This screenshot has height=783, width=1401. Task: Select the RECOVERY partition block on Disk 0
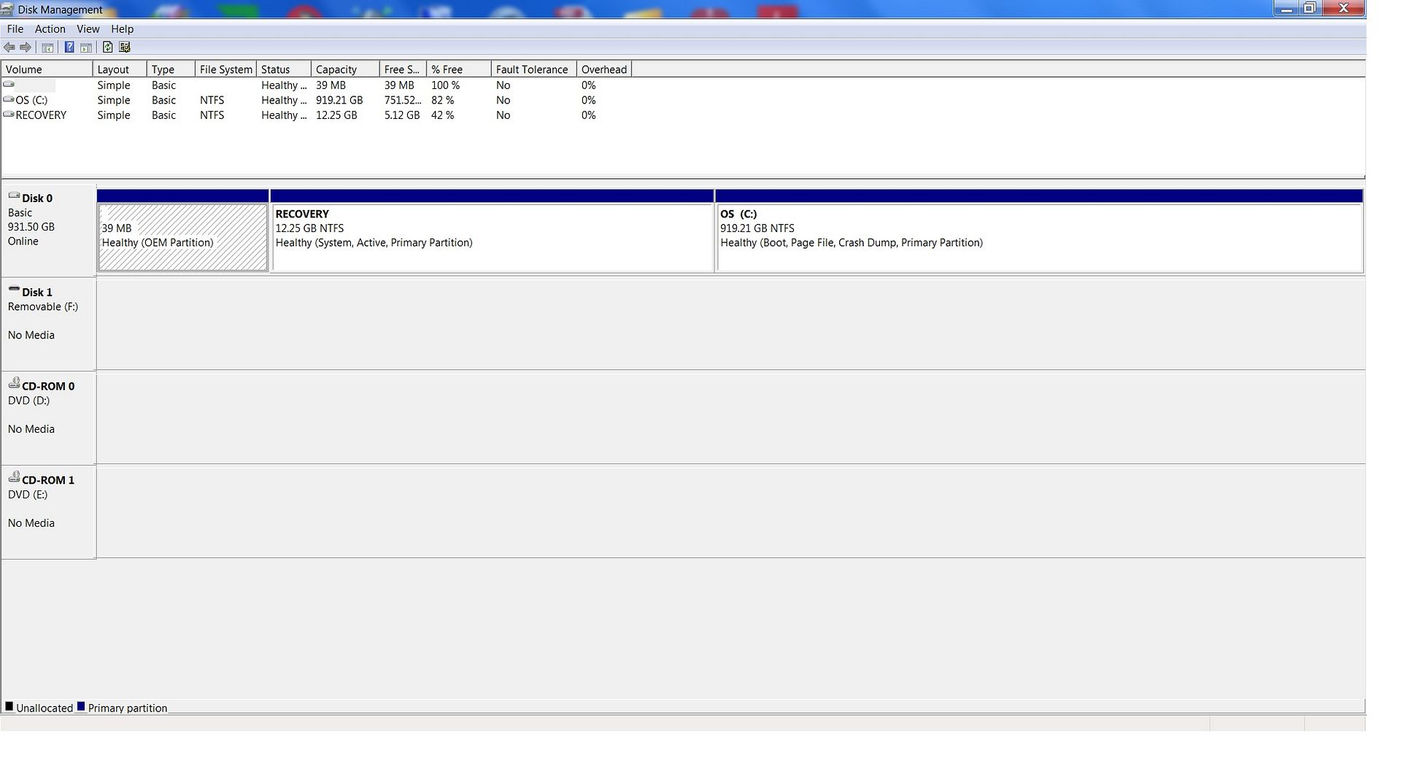point(492,237)
